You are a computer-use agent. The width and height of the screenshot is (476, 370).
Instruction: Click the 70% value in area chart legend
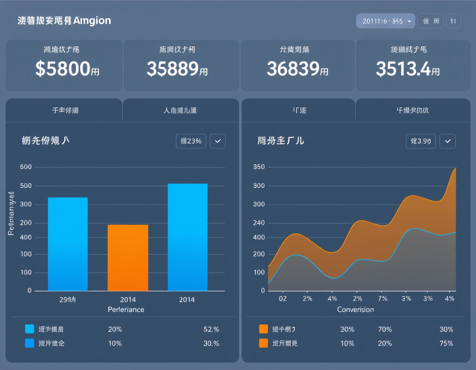385,330
